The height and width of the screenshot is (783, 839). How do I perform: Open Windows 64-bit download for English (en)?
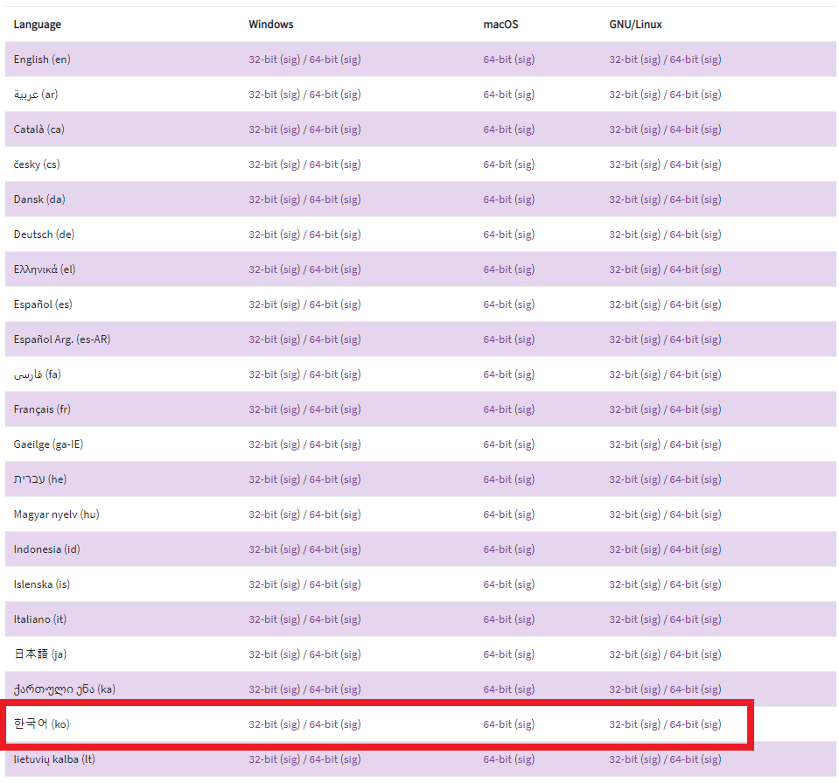[x=323, y=59]
